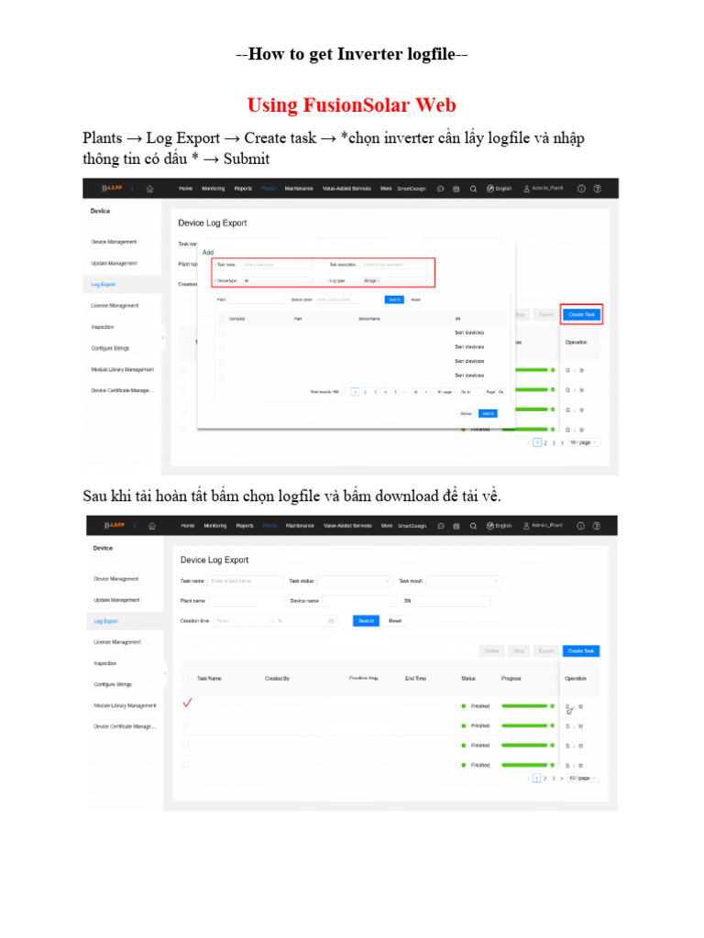Go to the next page arrow in the Add dialog

[x=426, y=392]
